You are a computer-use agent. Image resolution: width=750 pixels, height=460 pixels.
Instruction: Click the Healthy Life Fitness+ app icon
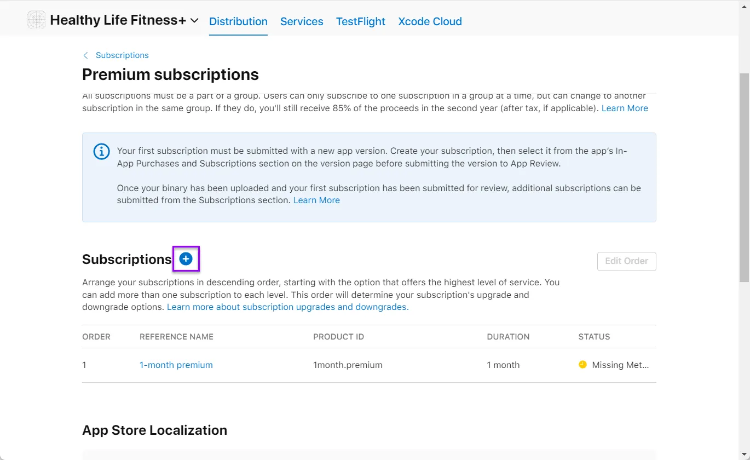pyautogui.click(x=37, y=20)
